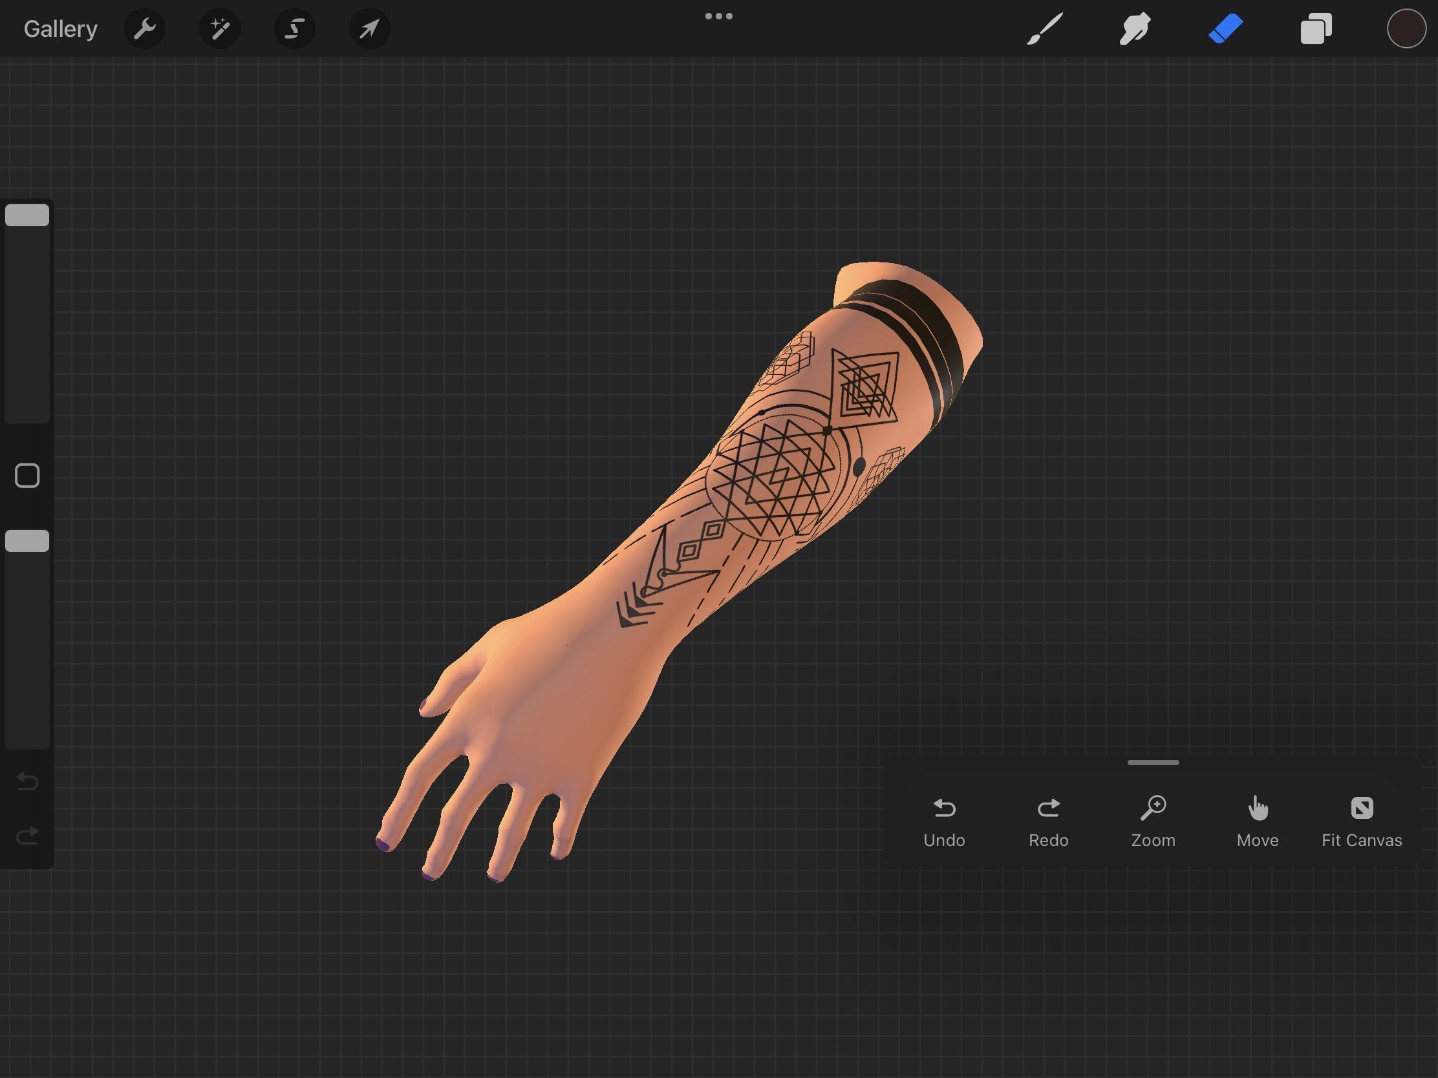Grab the floating panel's drag handle
The height and width of the screenshot is (1078, 1438).
(1154, 762)
